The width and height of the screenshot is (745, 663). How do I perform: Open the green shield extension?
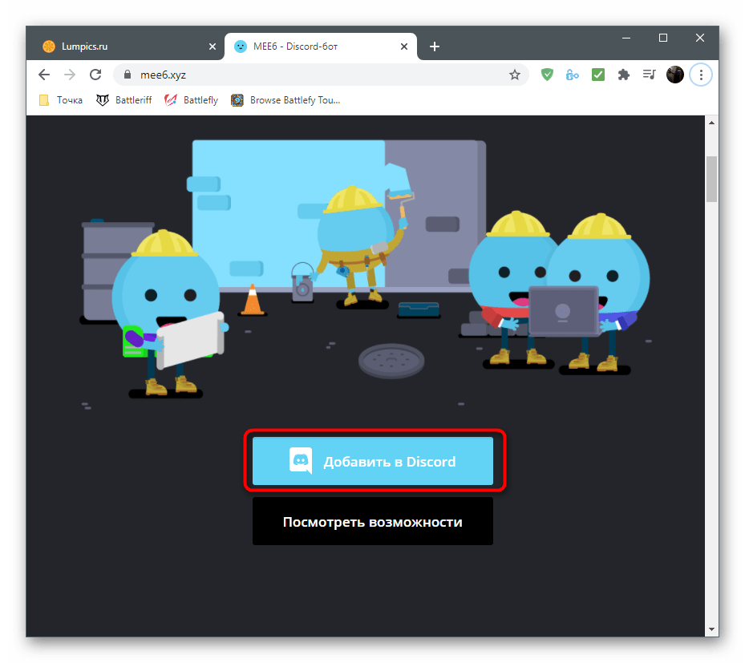547,75
